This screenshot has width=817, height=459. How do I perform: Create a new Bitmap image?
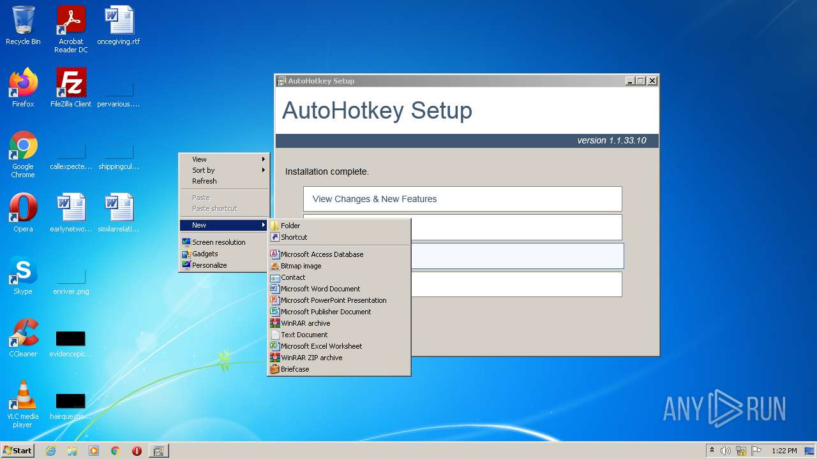click(339, 266)
